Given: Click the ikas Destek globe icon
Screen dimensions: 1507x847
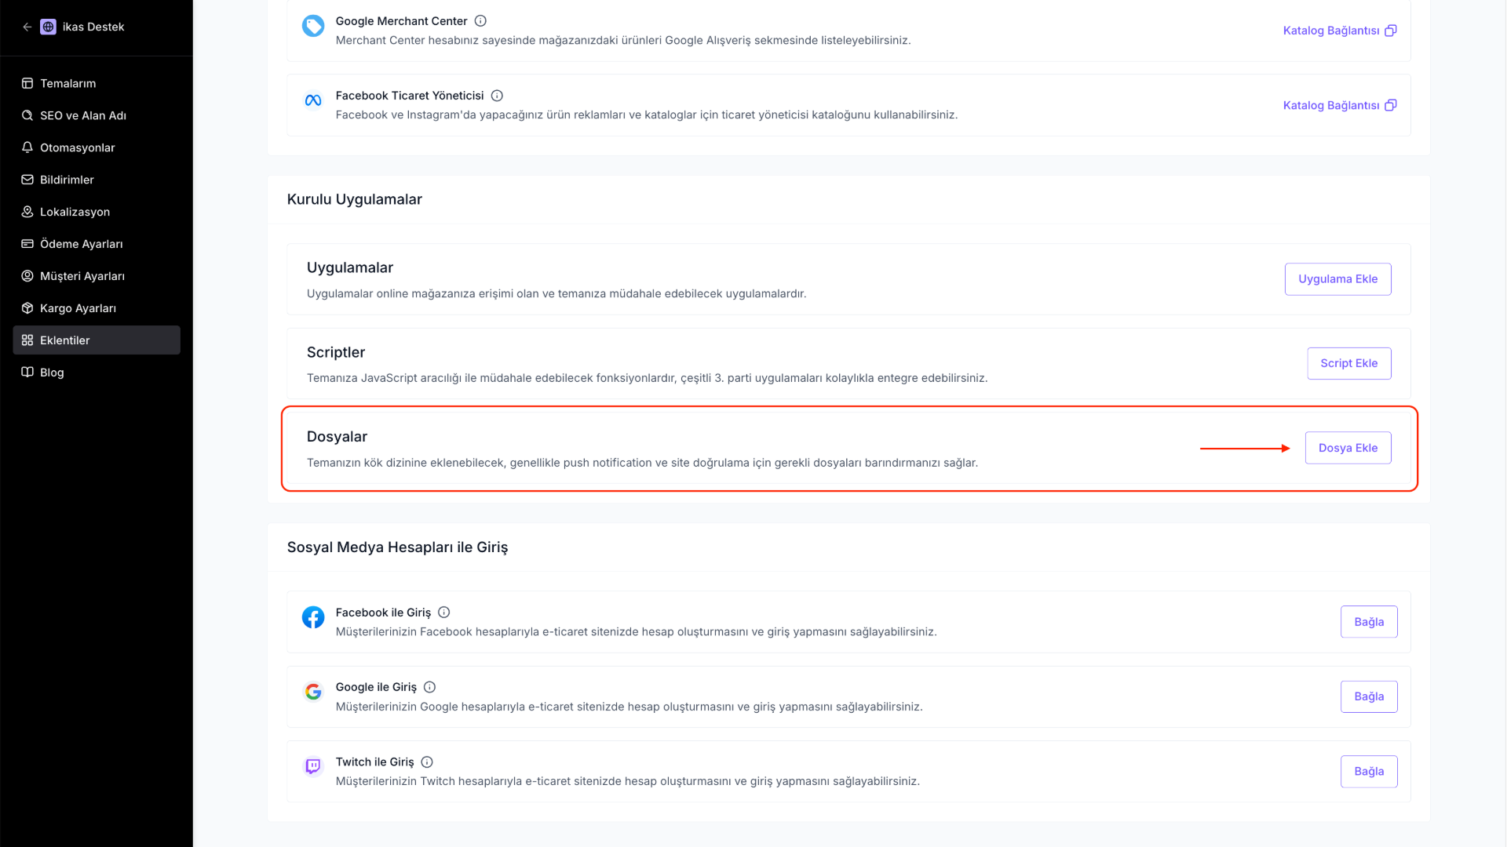Looking at the screenshot, I should (48, 27).
